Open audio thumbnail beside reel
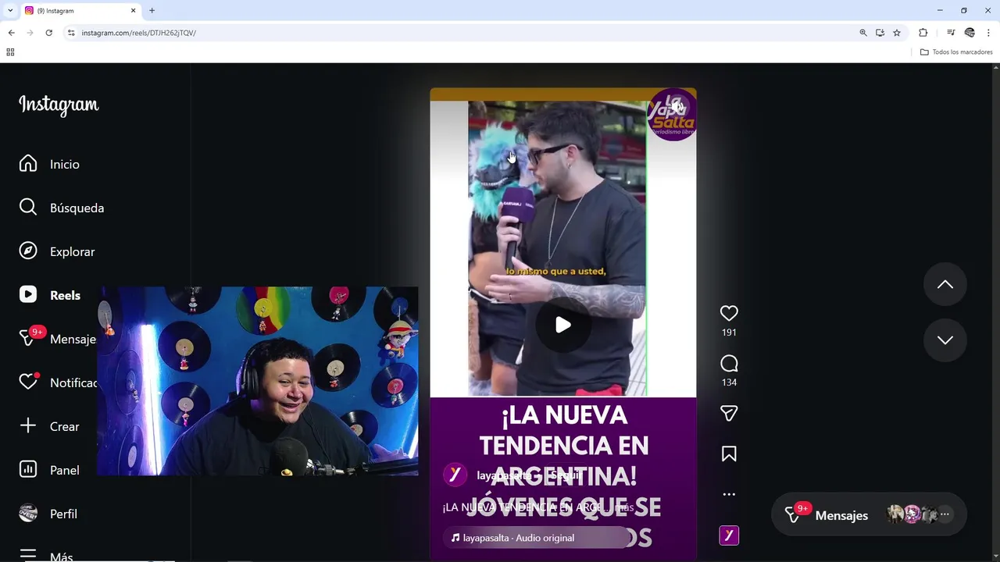 (729, 535)
